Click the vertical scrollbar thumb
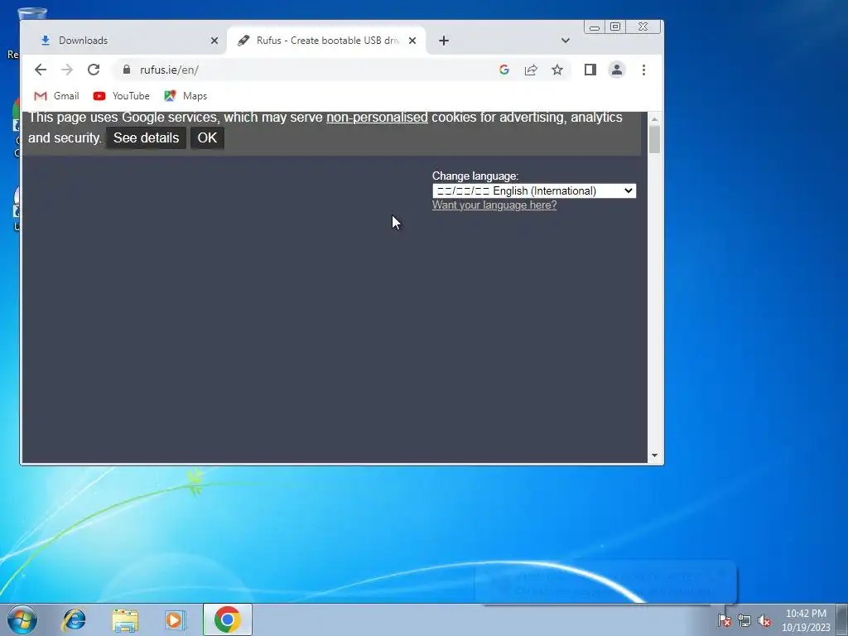Image resolution: width=848 pixels, height=636 pixels. 654,139
